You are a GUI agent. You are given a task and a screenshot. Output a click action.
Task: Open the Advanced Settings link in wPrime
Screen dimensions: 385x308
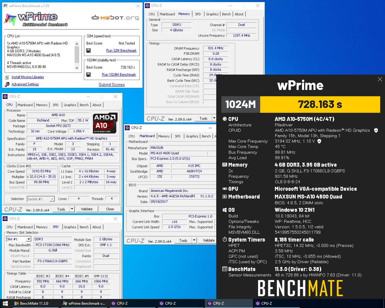pos(25,84)
